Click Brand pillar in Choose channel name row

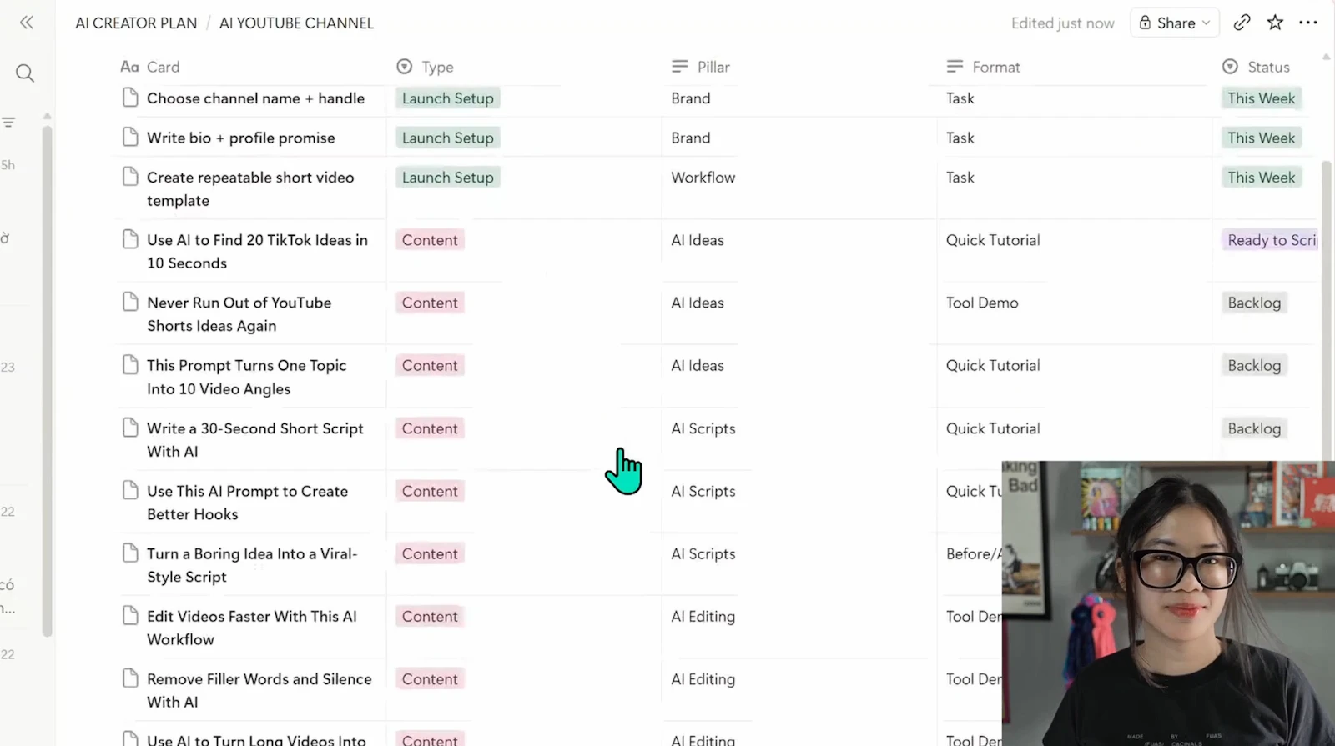pyautogui.click(x=691, y=98)
